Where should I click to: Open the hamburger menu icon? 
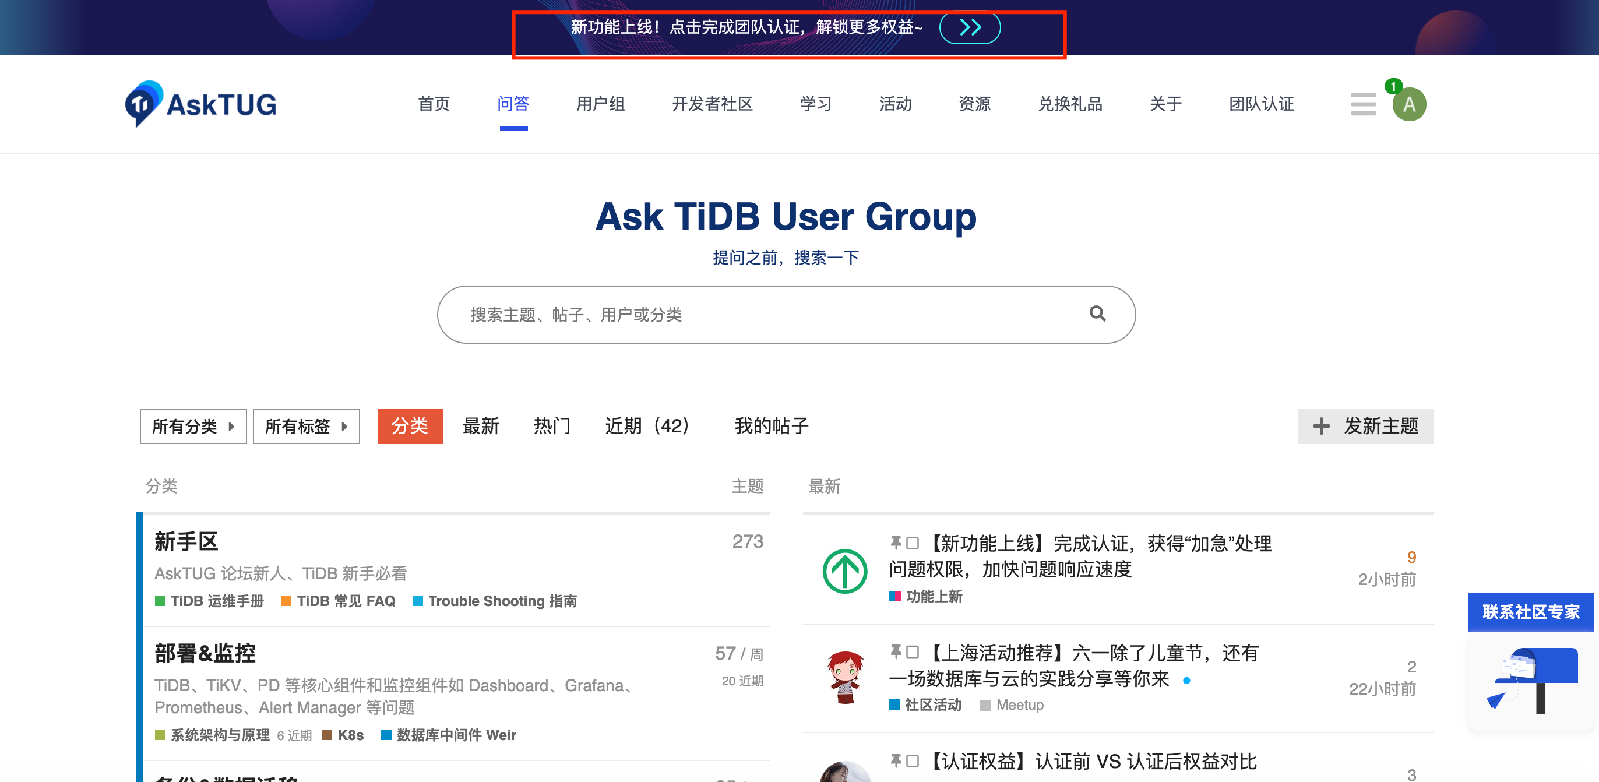(x=1362, y=104)
